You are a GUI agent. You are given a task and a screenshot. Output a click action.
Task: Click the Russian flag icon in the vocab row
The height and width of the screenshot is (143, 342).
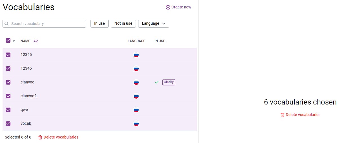pyautogui.click(x=136, y=124)
